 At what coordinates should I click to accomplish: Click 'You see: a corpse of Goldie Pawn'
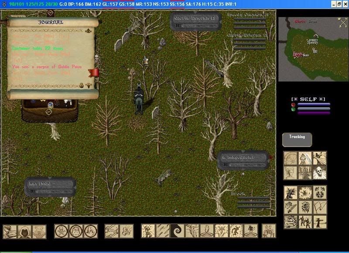pyautogui.click(x=47, y=67)
